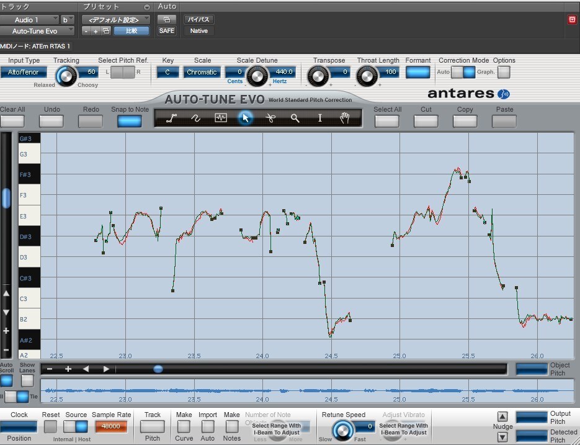The image size is (580, 445).
Task: Select the Note object tool
Action: click(221, 118)
